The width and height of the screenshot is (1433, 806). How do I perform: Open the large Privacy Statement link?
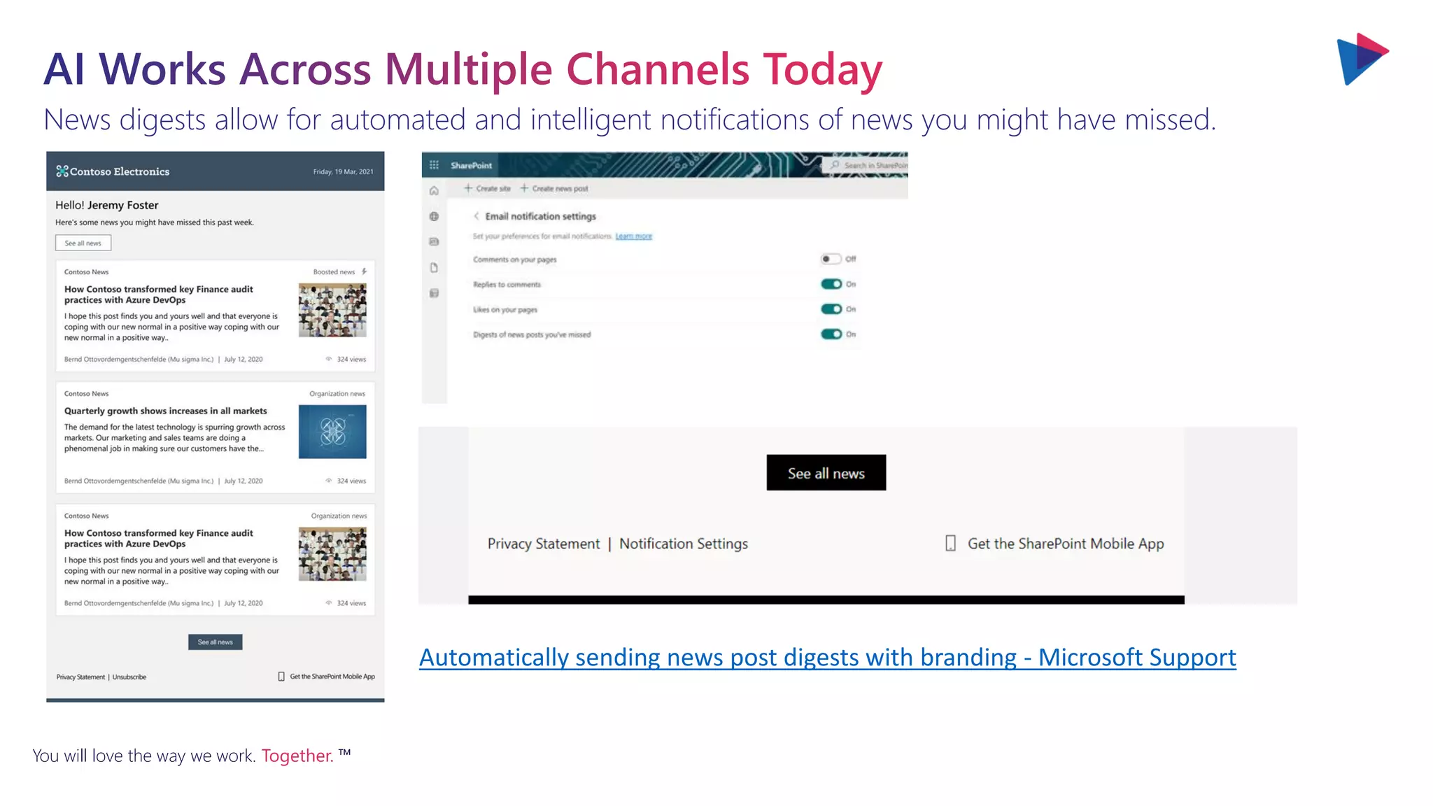pos(544,544)
